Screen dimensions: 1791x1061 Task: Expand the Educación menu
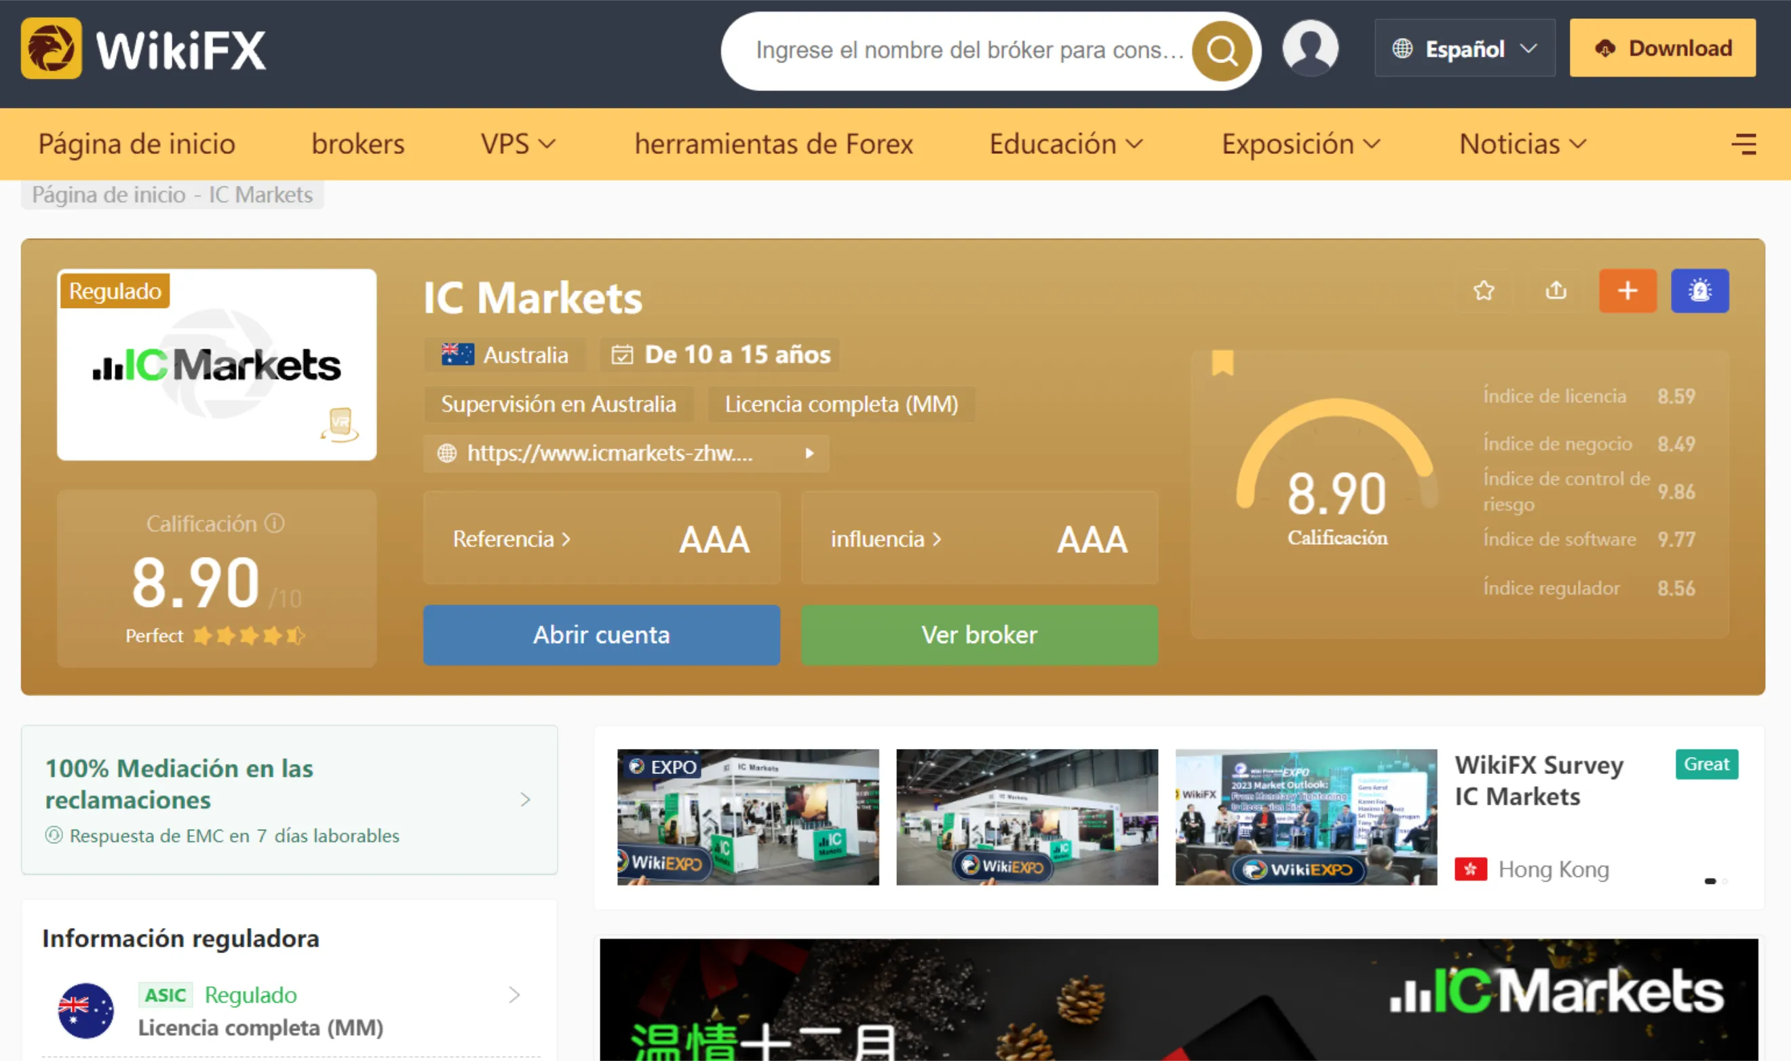pyautogui.click(x=1066, y=144)
